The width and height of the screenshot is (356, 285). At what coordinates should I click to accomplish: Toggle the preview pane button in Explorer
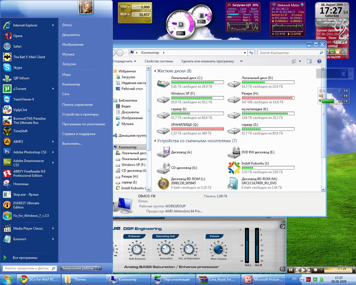pyautogui.click(x=309, y=61)
